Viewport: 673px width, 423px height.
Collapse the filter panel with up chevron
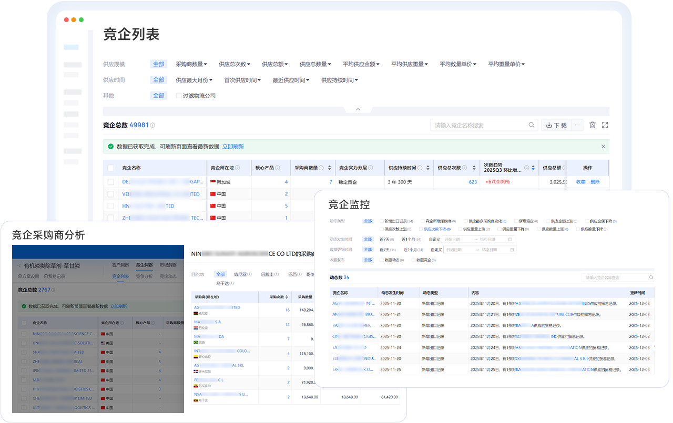point(358,109)
